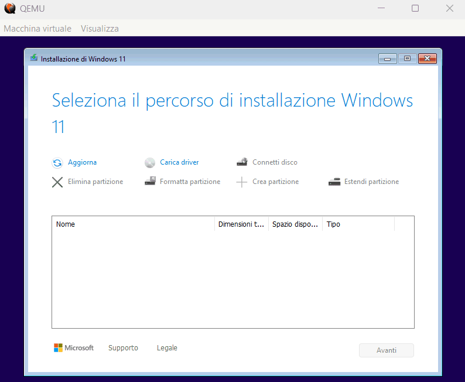The height and width of the screenshot is (382, 465).
Task: Click the Carica driver link
Action: pyautogui.click(x=179, y=162)
